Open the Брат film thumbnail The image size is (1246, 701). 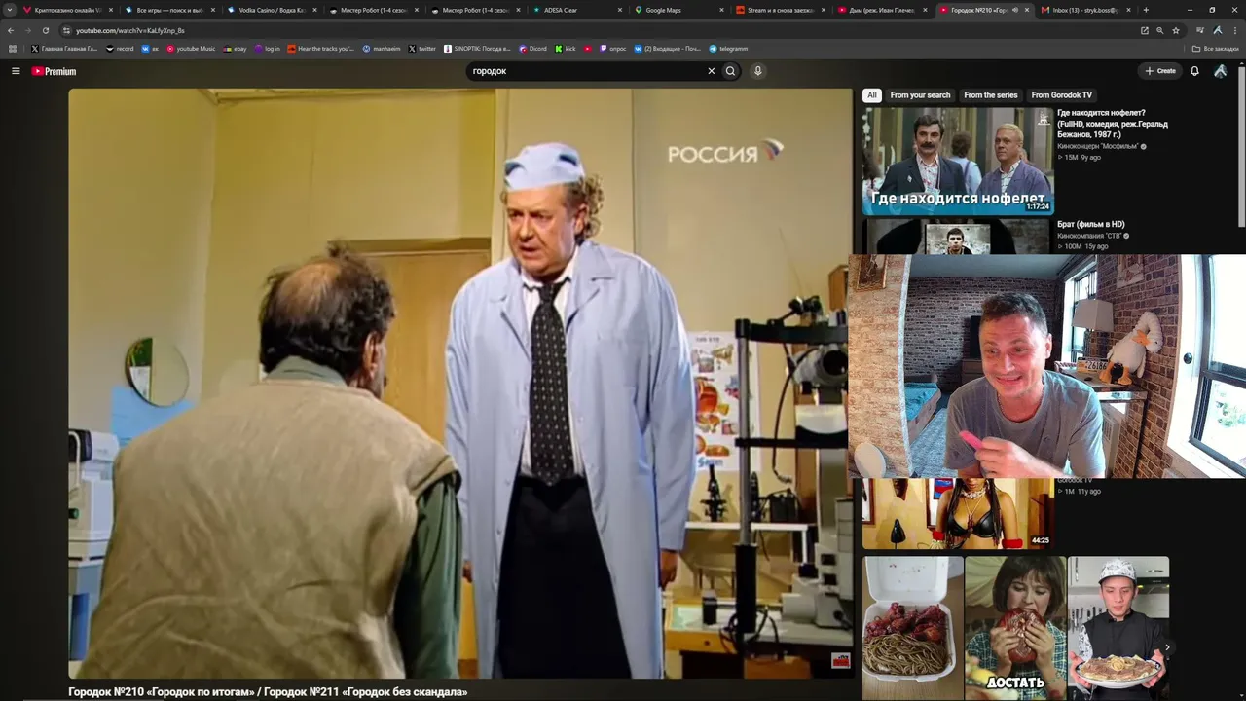click(x=958, y=237)
